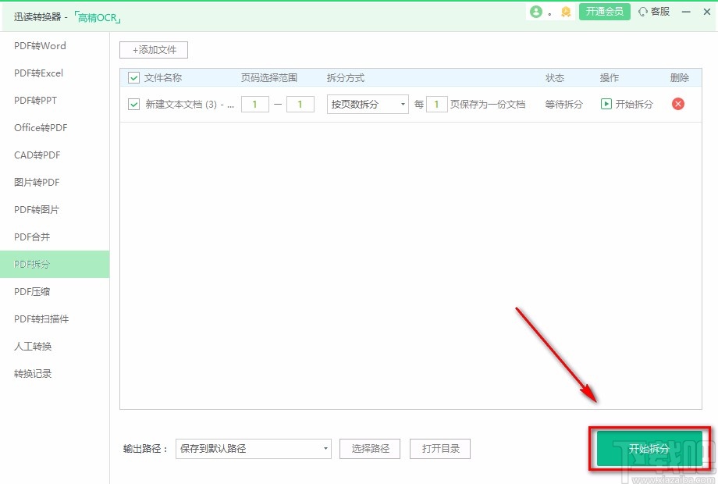Toggle the select-all checkbox in the header
The height and width of the screenshot is (484, 718).
click(133, 77)
